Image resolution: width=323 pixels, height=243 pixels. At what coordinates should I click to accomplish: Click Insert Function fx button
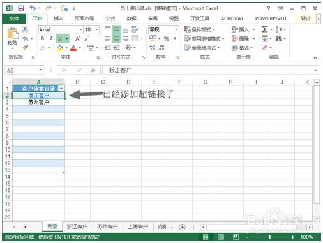tap(93, 70)
